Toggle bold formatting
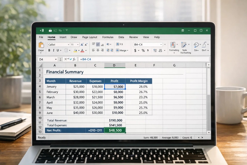 click(x=49, y=51)
